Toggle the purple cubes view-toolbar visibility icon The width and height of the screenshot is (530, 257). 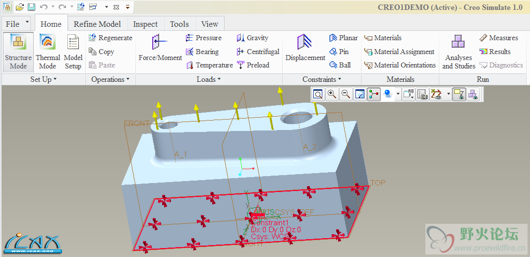pyautogui.click(x=473, y=94)
